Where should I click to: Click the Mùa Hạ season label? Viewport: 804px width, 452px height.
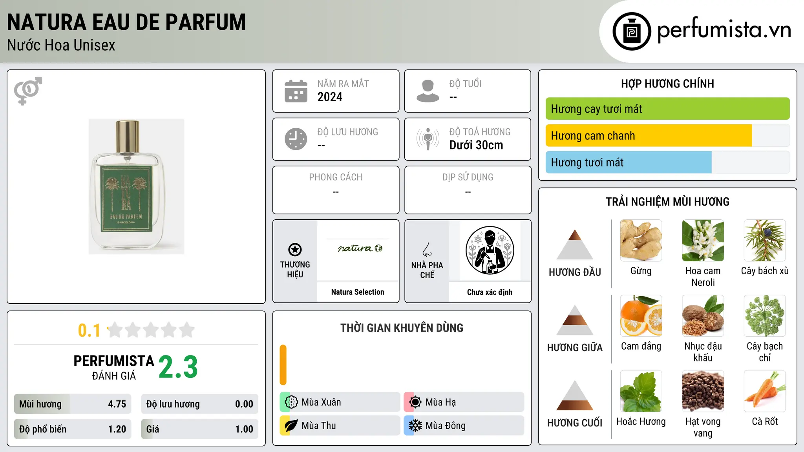click(x=441, y=402)
